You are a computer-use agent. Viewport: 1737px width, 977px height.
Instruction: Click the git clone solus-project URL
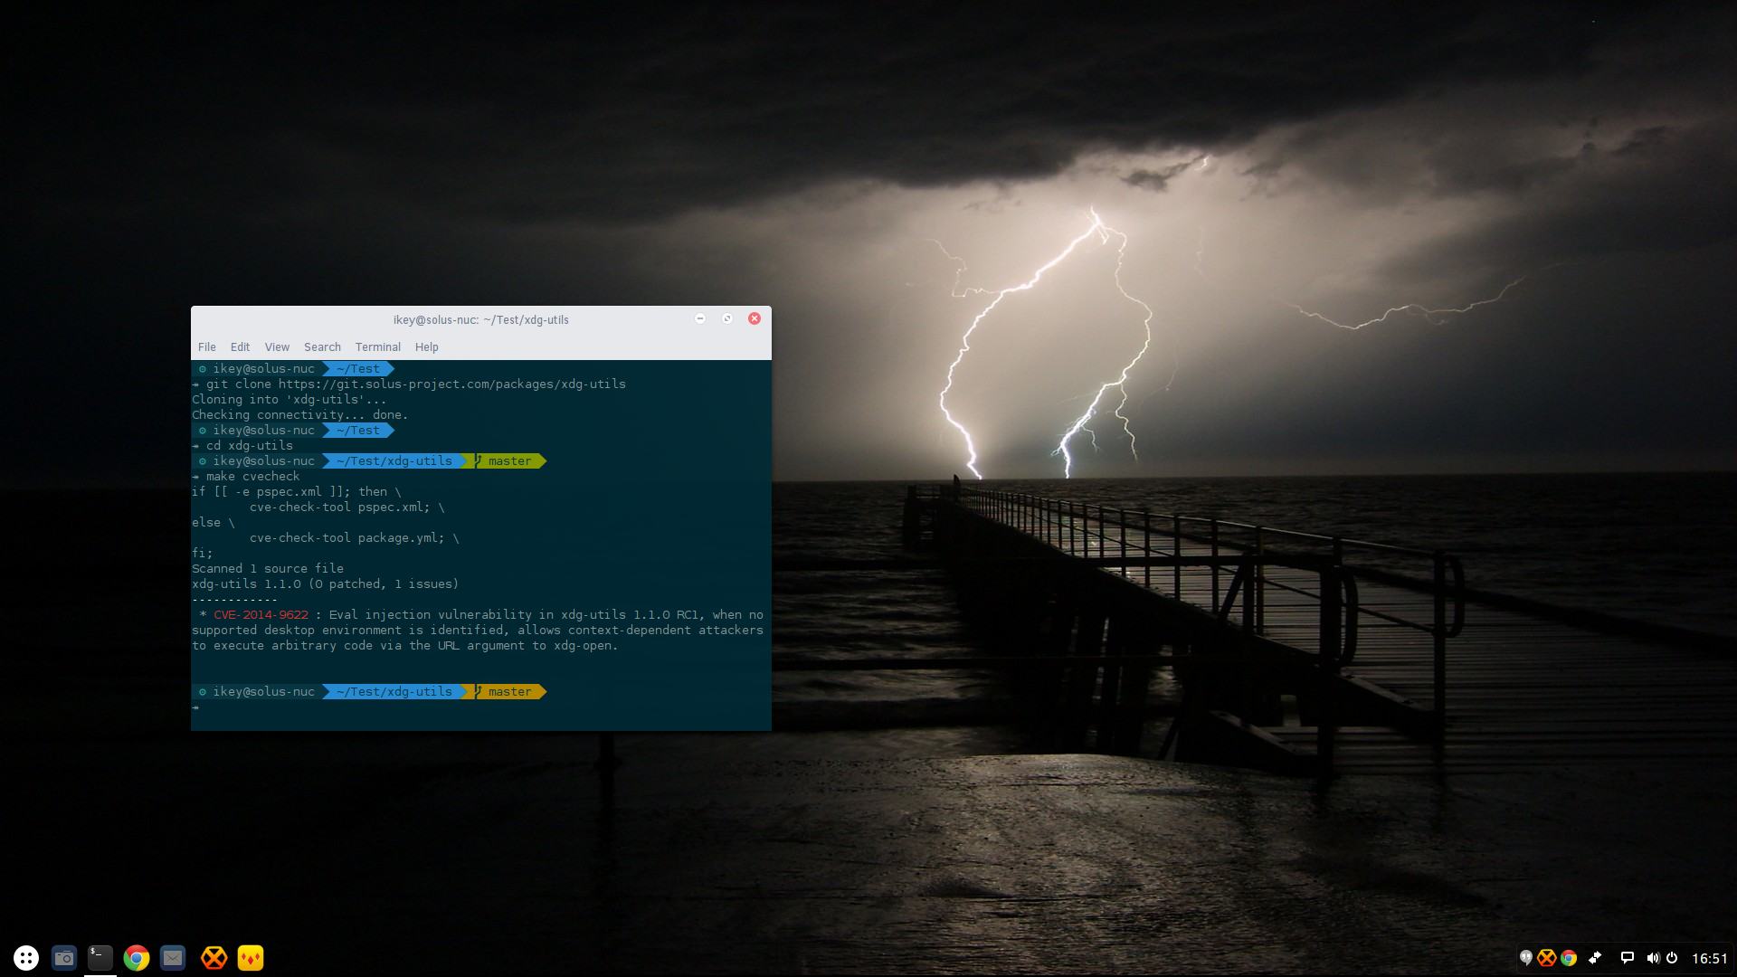tap(452, 384)
